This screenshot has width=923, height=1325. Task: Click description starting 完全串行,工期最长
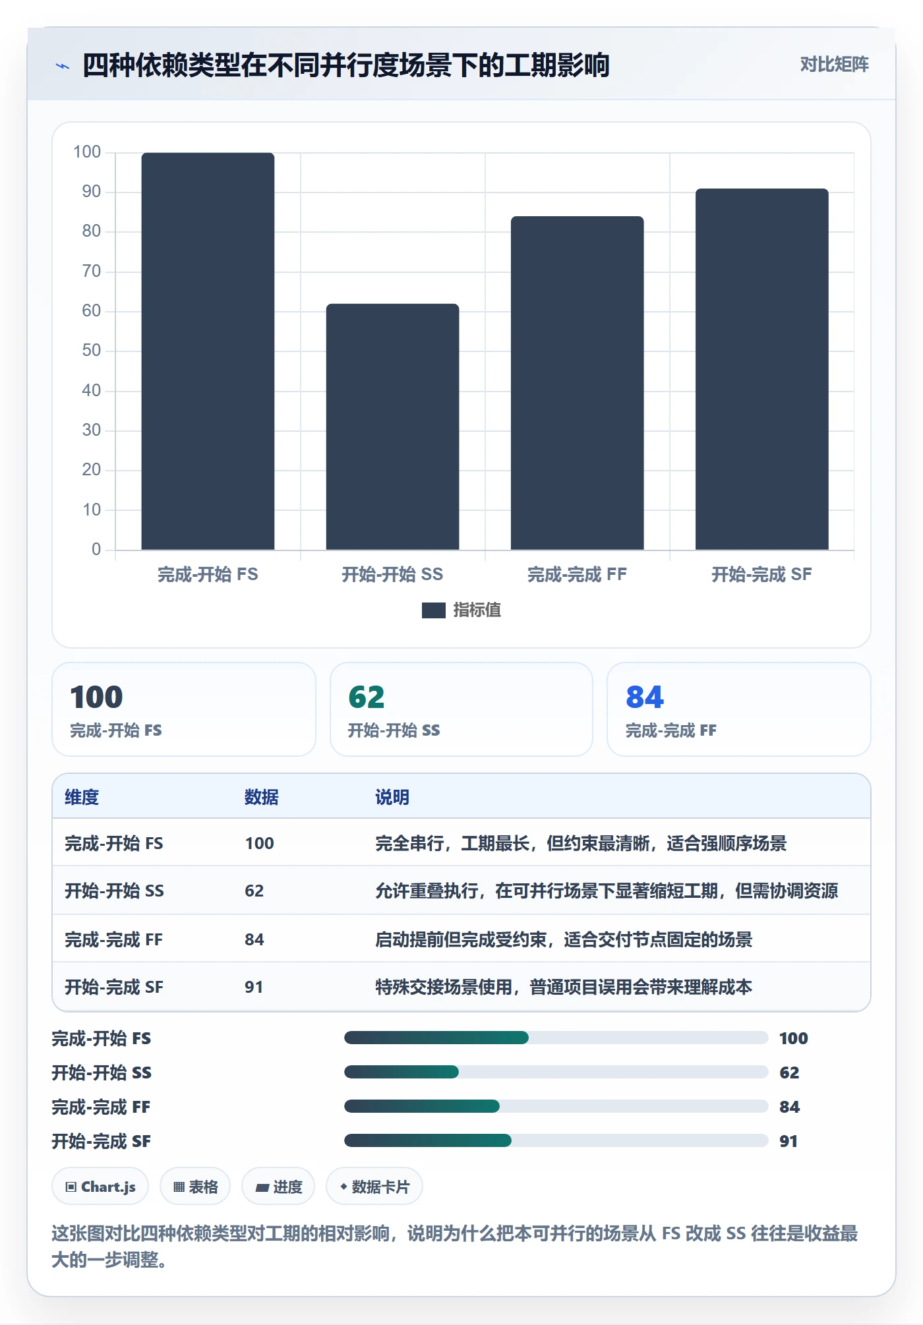581,844
